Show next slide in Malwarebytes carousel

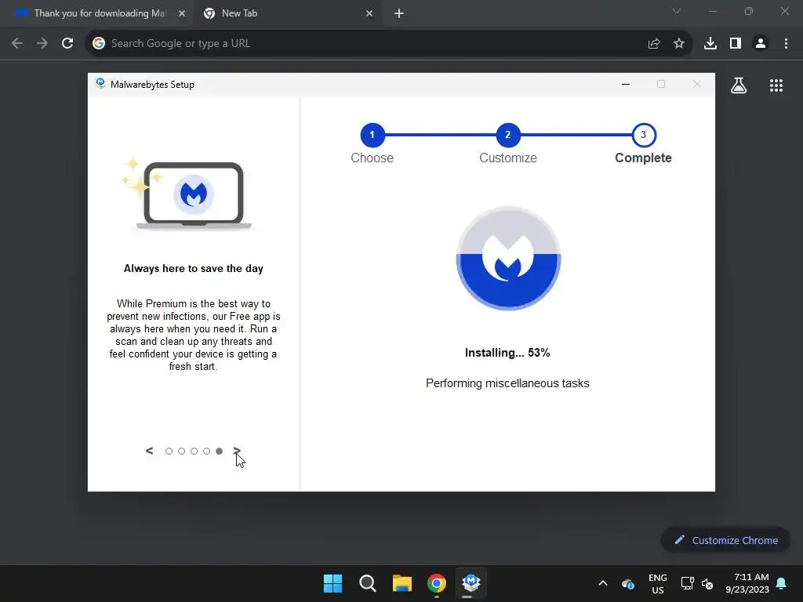(237, 451)
